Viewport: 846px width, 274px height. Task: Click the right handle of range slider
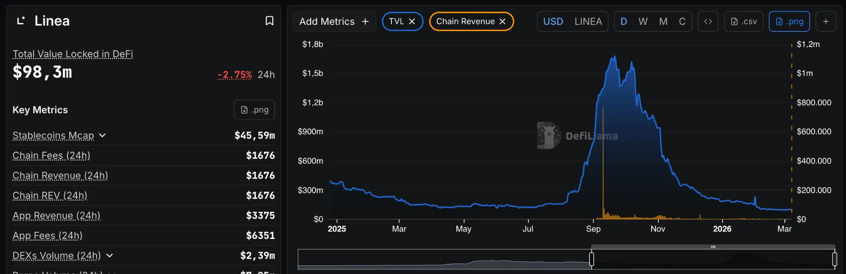tap(834, 259)
